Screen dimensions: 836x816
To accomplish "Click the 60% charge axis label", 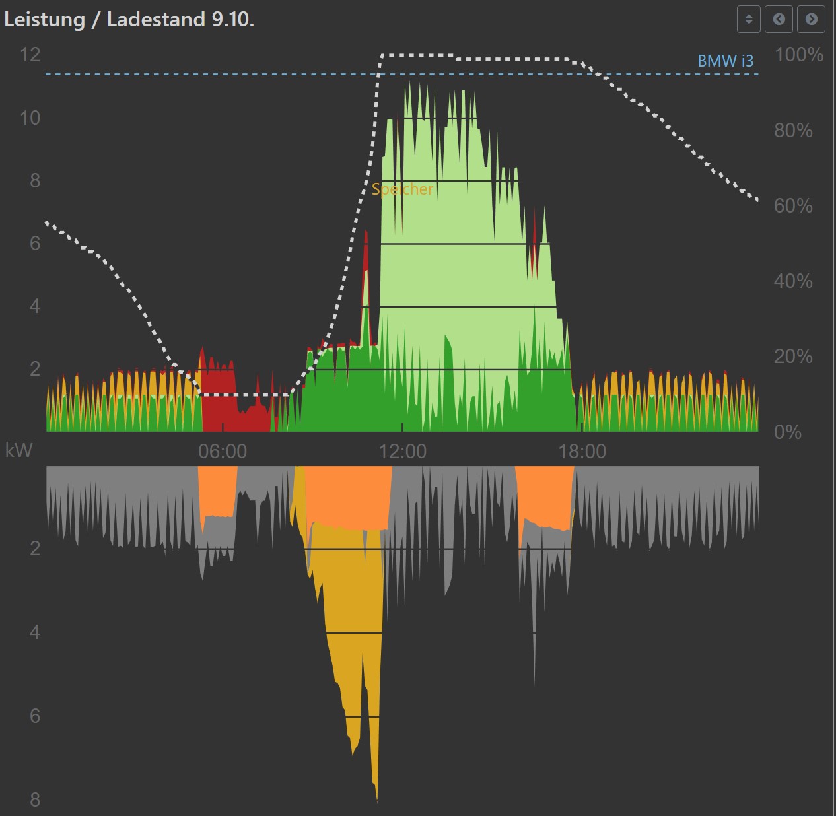I will (x=793, y=205).
